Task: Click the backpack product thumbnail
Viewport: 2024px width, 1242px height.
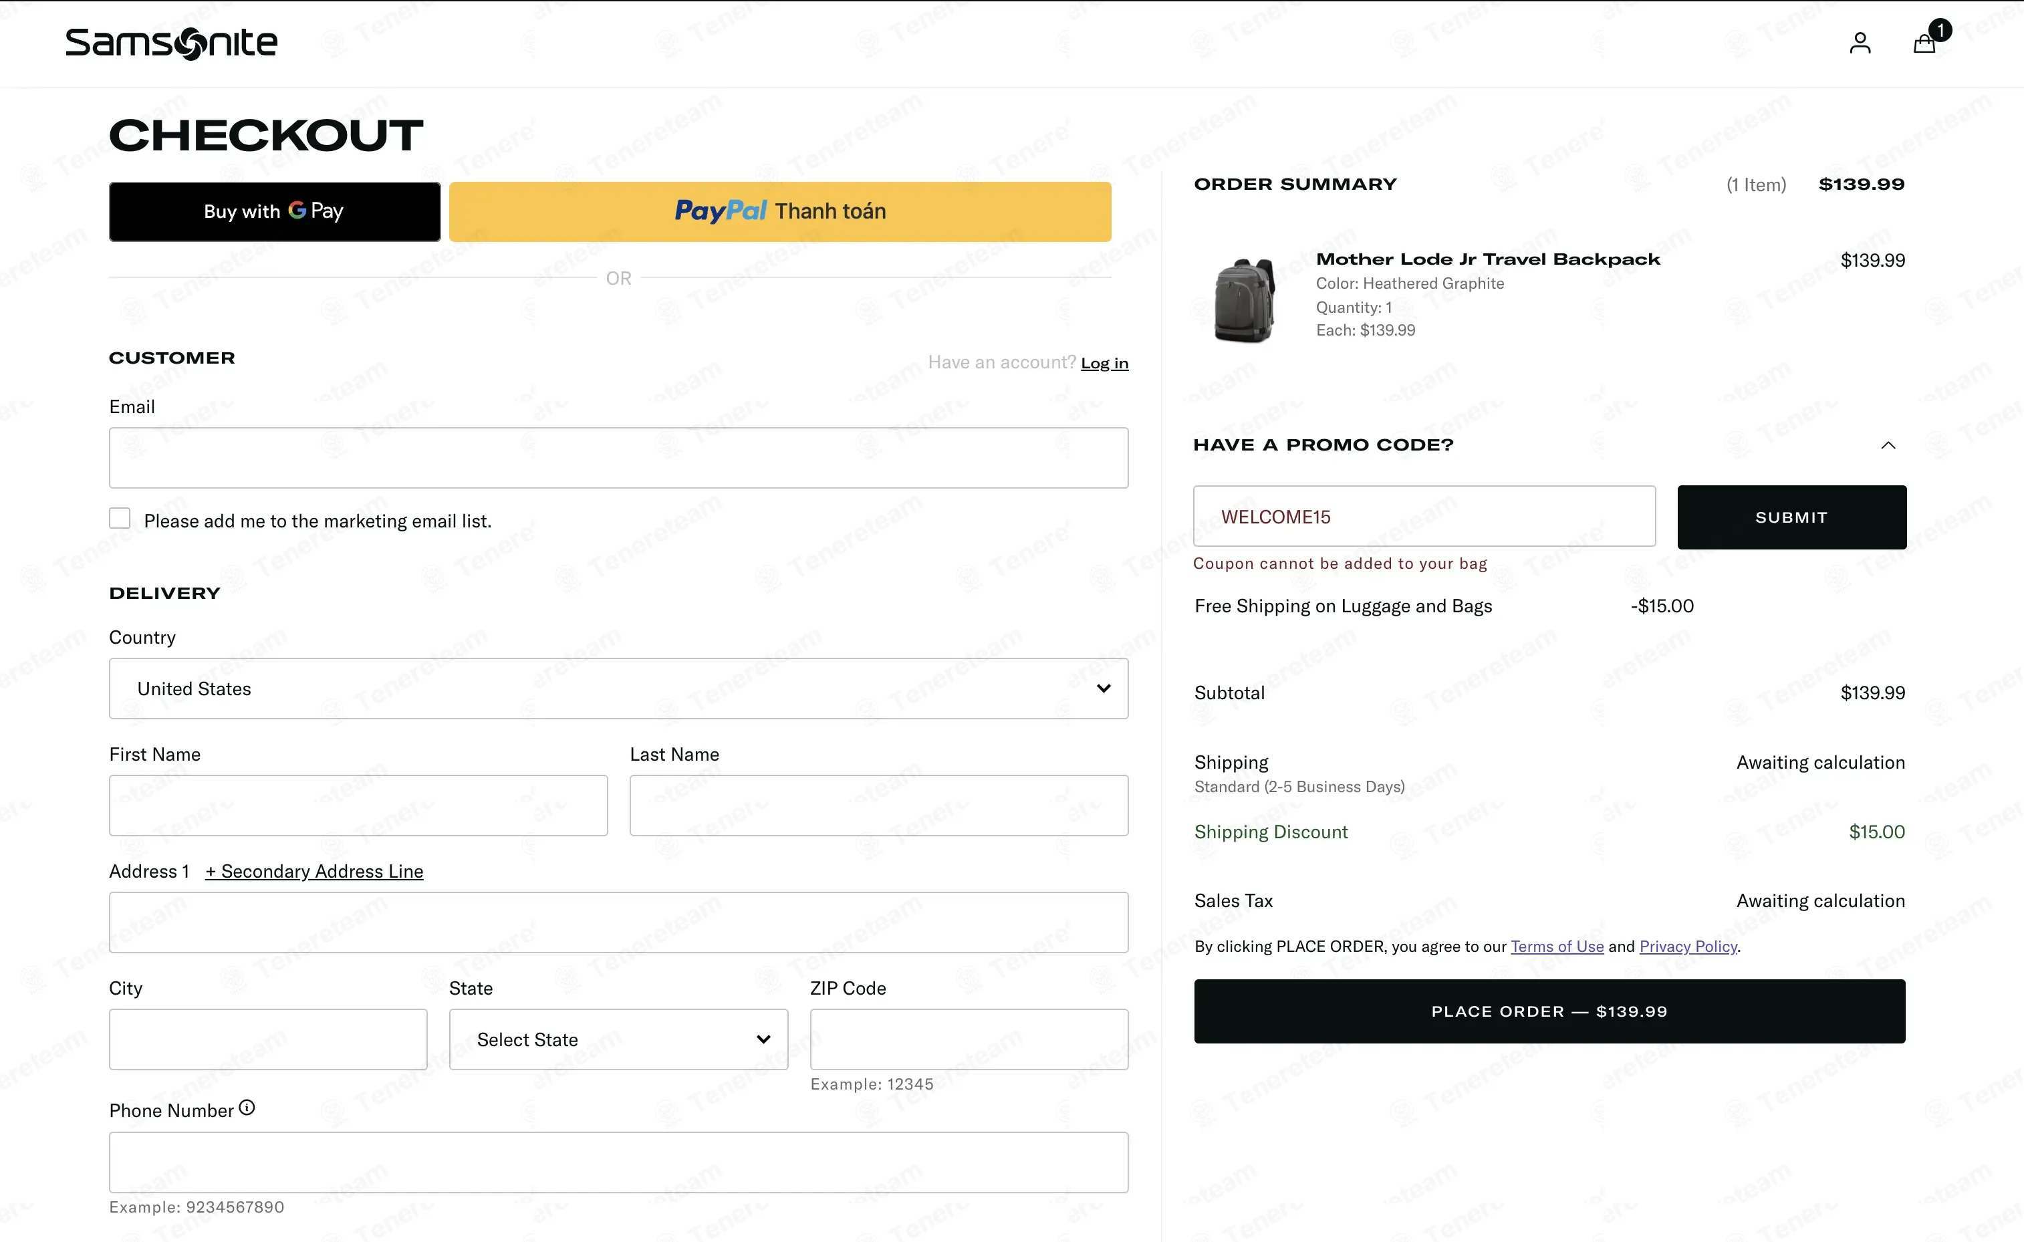Action: coord(1245,301)
